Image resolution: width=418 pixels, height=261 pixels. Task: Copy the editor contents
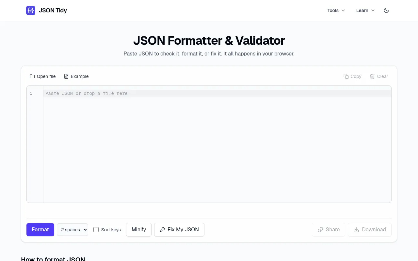(x=352, y=76)
